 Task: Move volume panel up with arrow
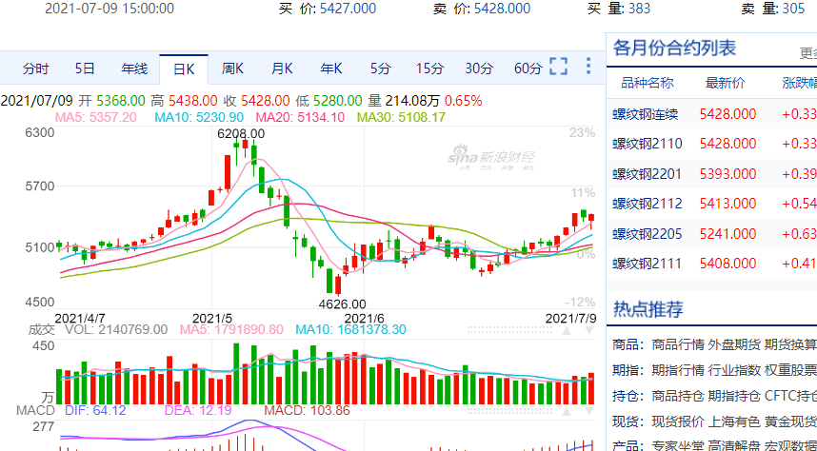click(567, 330)
